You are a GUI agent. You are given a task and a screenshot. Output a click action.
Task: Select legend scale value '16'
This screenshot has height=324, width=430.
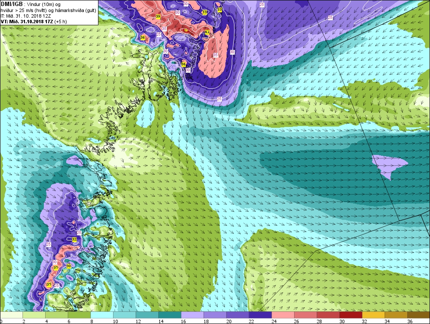(x=183, y=321)
